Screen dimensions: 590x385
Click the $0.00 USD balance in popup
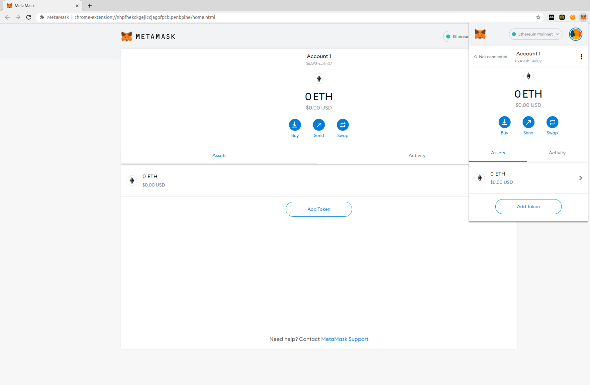coord(528,105)
